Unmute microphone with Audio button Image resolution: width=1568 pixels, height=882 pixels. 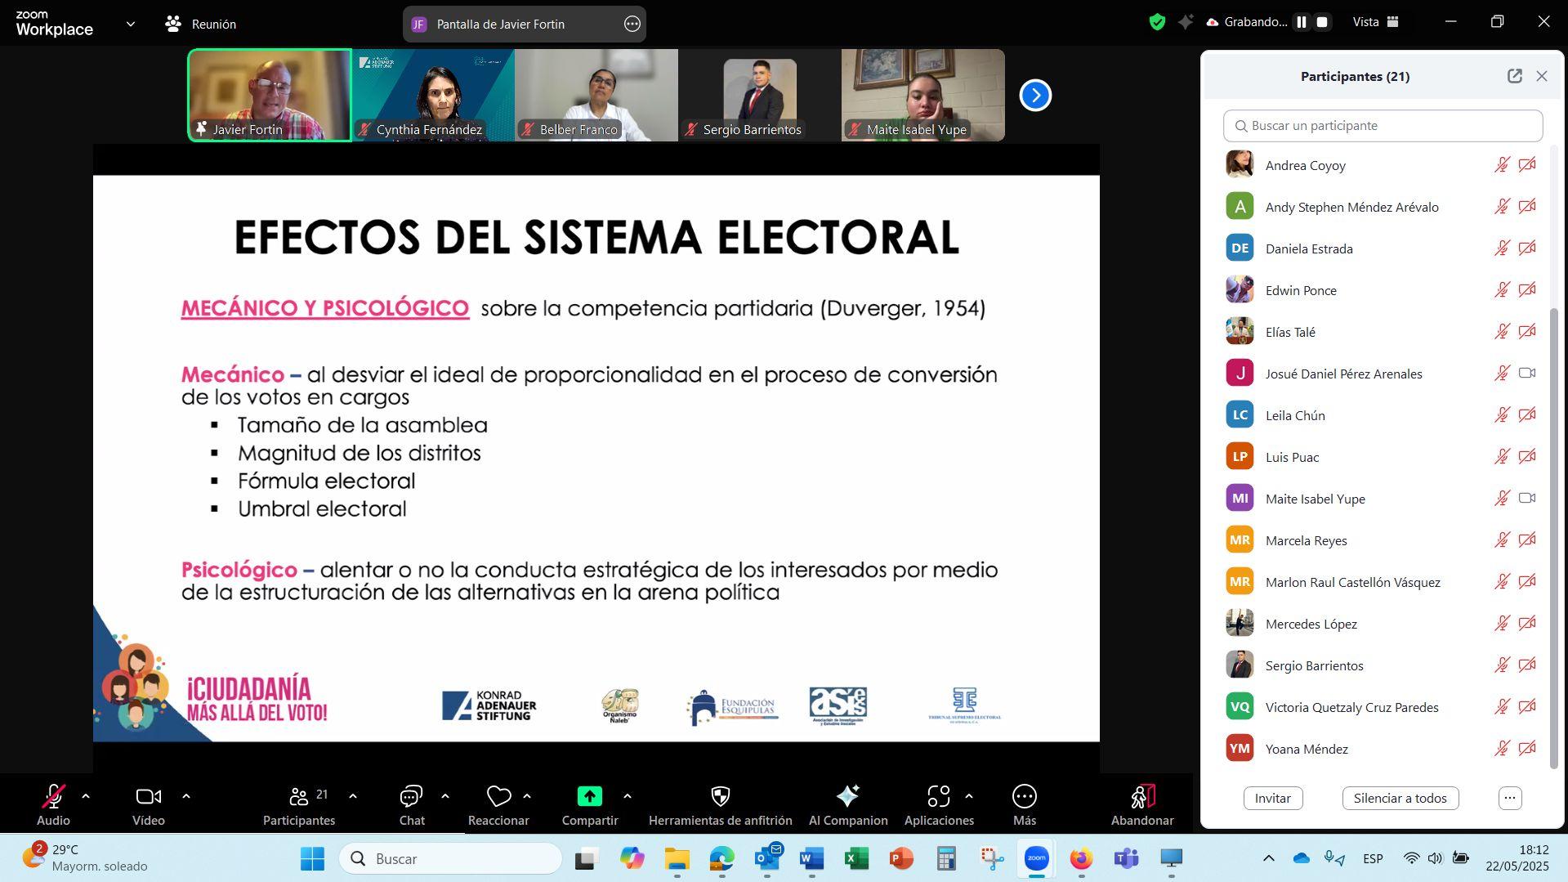[53, 795]
